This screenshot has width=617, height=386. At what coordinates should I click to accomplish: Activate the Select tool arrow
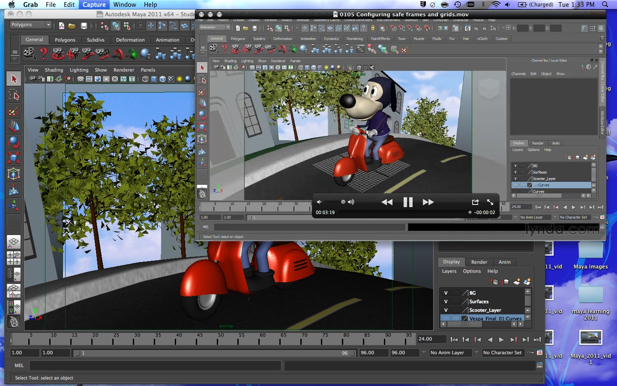(14, 78)
